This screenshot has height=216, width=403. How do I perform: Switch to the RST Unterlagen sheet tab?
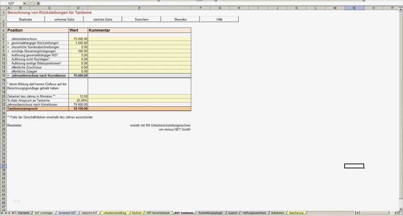[44, 213]
